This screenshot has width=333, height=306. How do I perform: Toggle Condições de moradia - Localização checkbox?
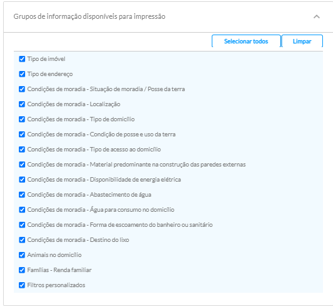(x=22, y=104)
